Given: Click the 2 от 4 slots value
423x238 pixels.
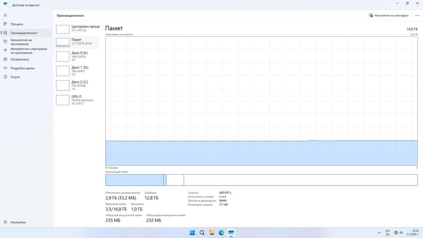Looking at the screenshot, I should pyautogui.click(x=222, y=197).
